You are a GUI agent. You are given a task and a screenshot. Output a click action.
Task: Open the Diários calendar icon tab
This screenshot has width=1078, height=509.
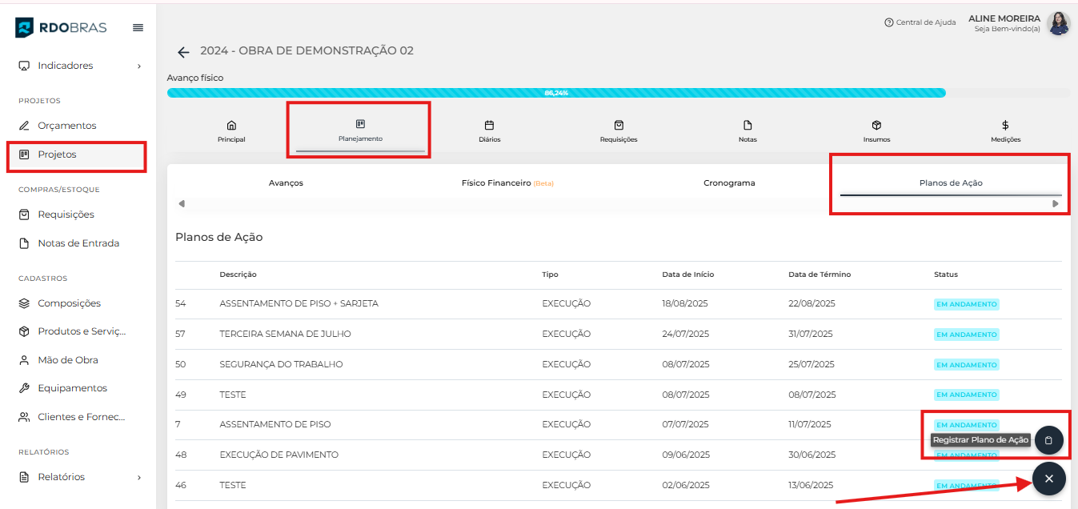point(489,130)
